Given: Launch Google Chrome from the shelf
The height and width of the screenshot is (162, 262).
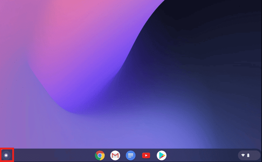Looking at the screenshot, I should 100,155.
